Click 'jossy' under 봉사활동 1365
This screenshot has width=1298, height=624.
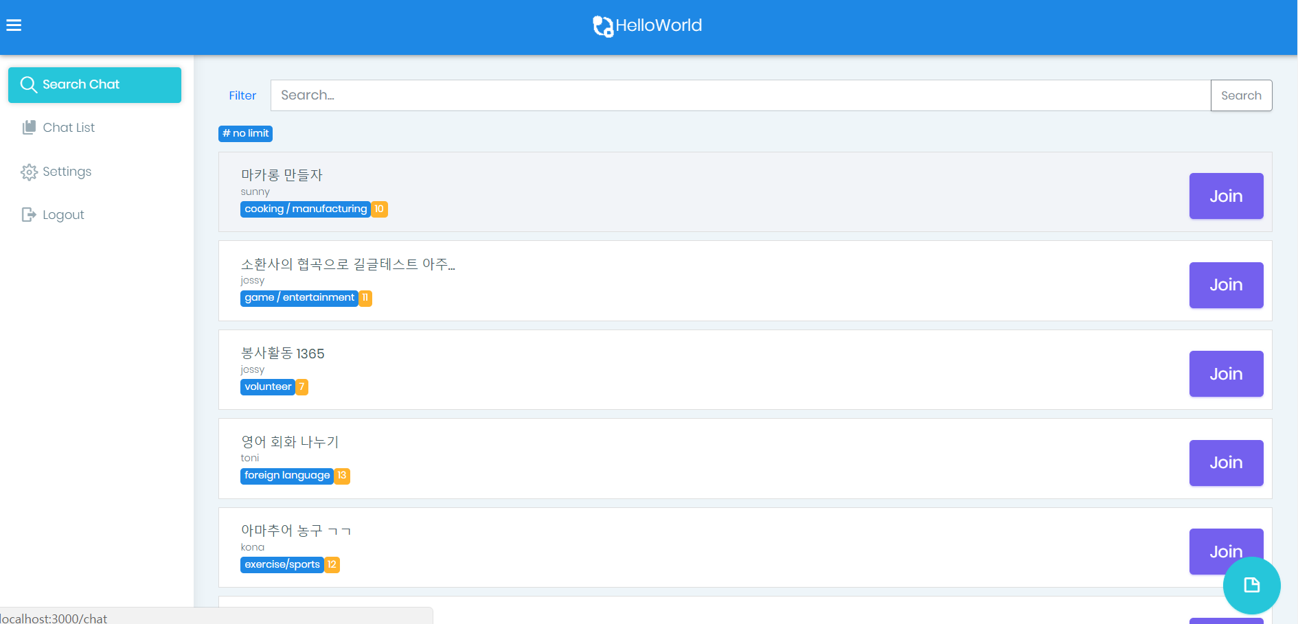pyautogui.click(x=252, y=369)
